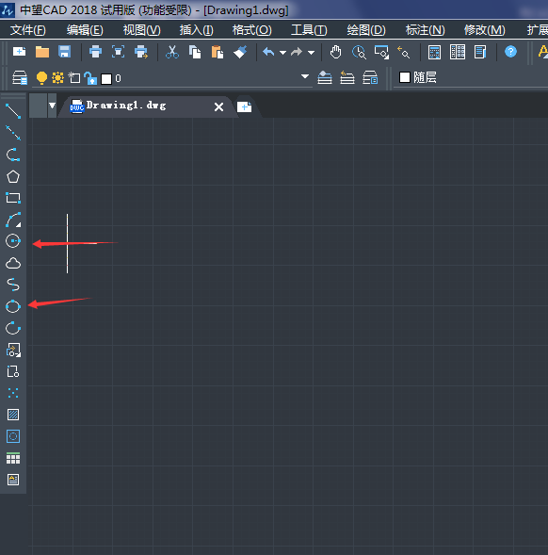This screenshot has height=555, width=548.
Task: Create a new drawing tab
Action: [245, 106]
